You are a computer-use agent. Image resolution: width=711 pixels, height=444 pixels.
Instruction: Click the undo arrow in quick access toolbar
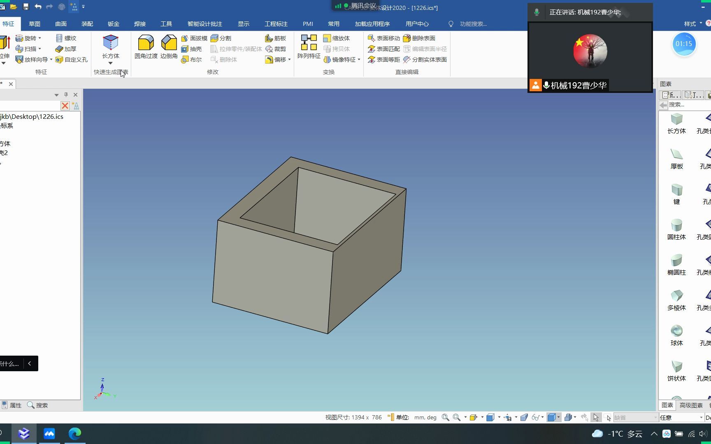pos(38,7)
